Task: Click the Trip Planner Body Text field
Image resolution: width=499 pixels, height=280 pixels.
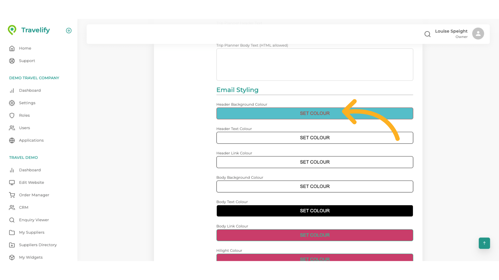Action: click(x=314, y=65)
